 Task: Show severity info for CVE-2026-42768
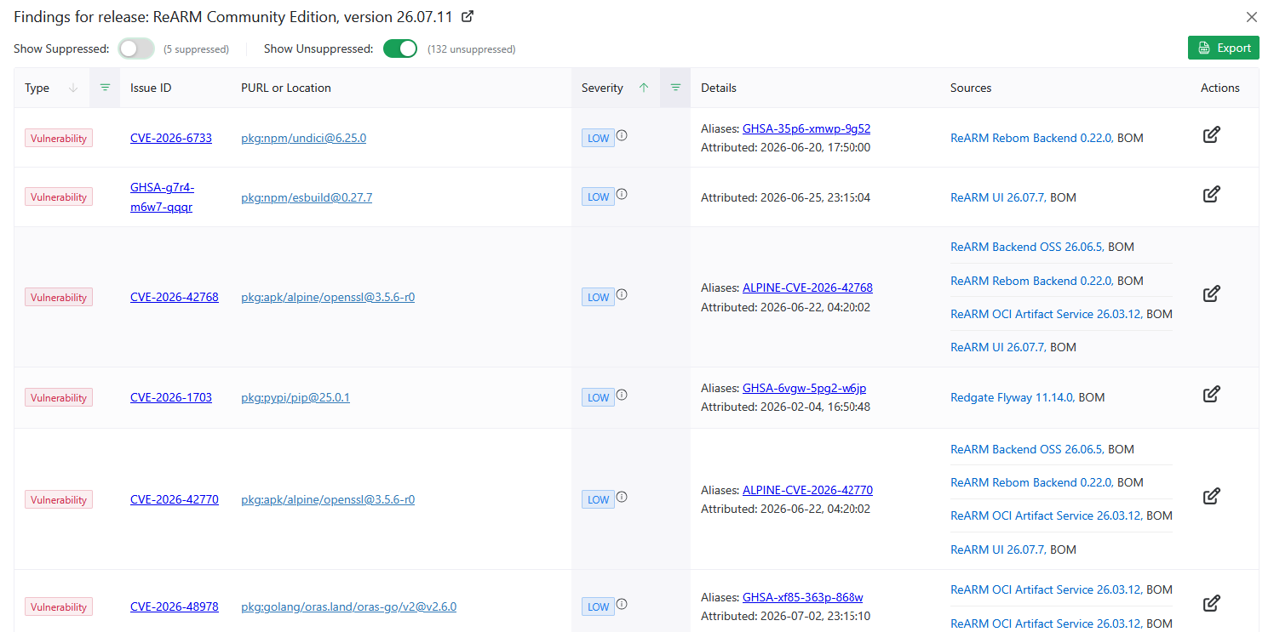click(x=622, y=294)
